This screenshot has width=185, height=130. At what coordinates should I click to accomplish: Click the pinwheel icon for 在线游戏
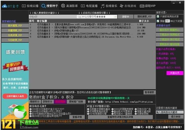click(121, 6)
